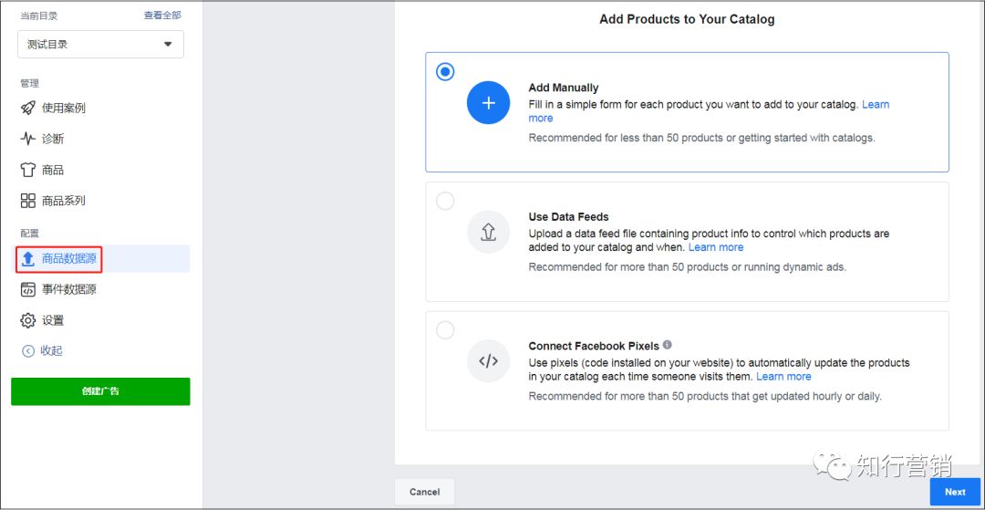The height and width of the screenshot is (510, 985).
Task: Click the info icon beside Connect Facebook Pixels
Action: (x=668, y=345)
